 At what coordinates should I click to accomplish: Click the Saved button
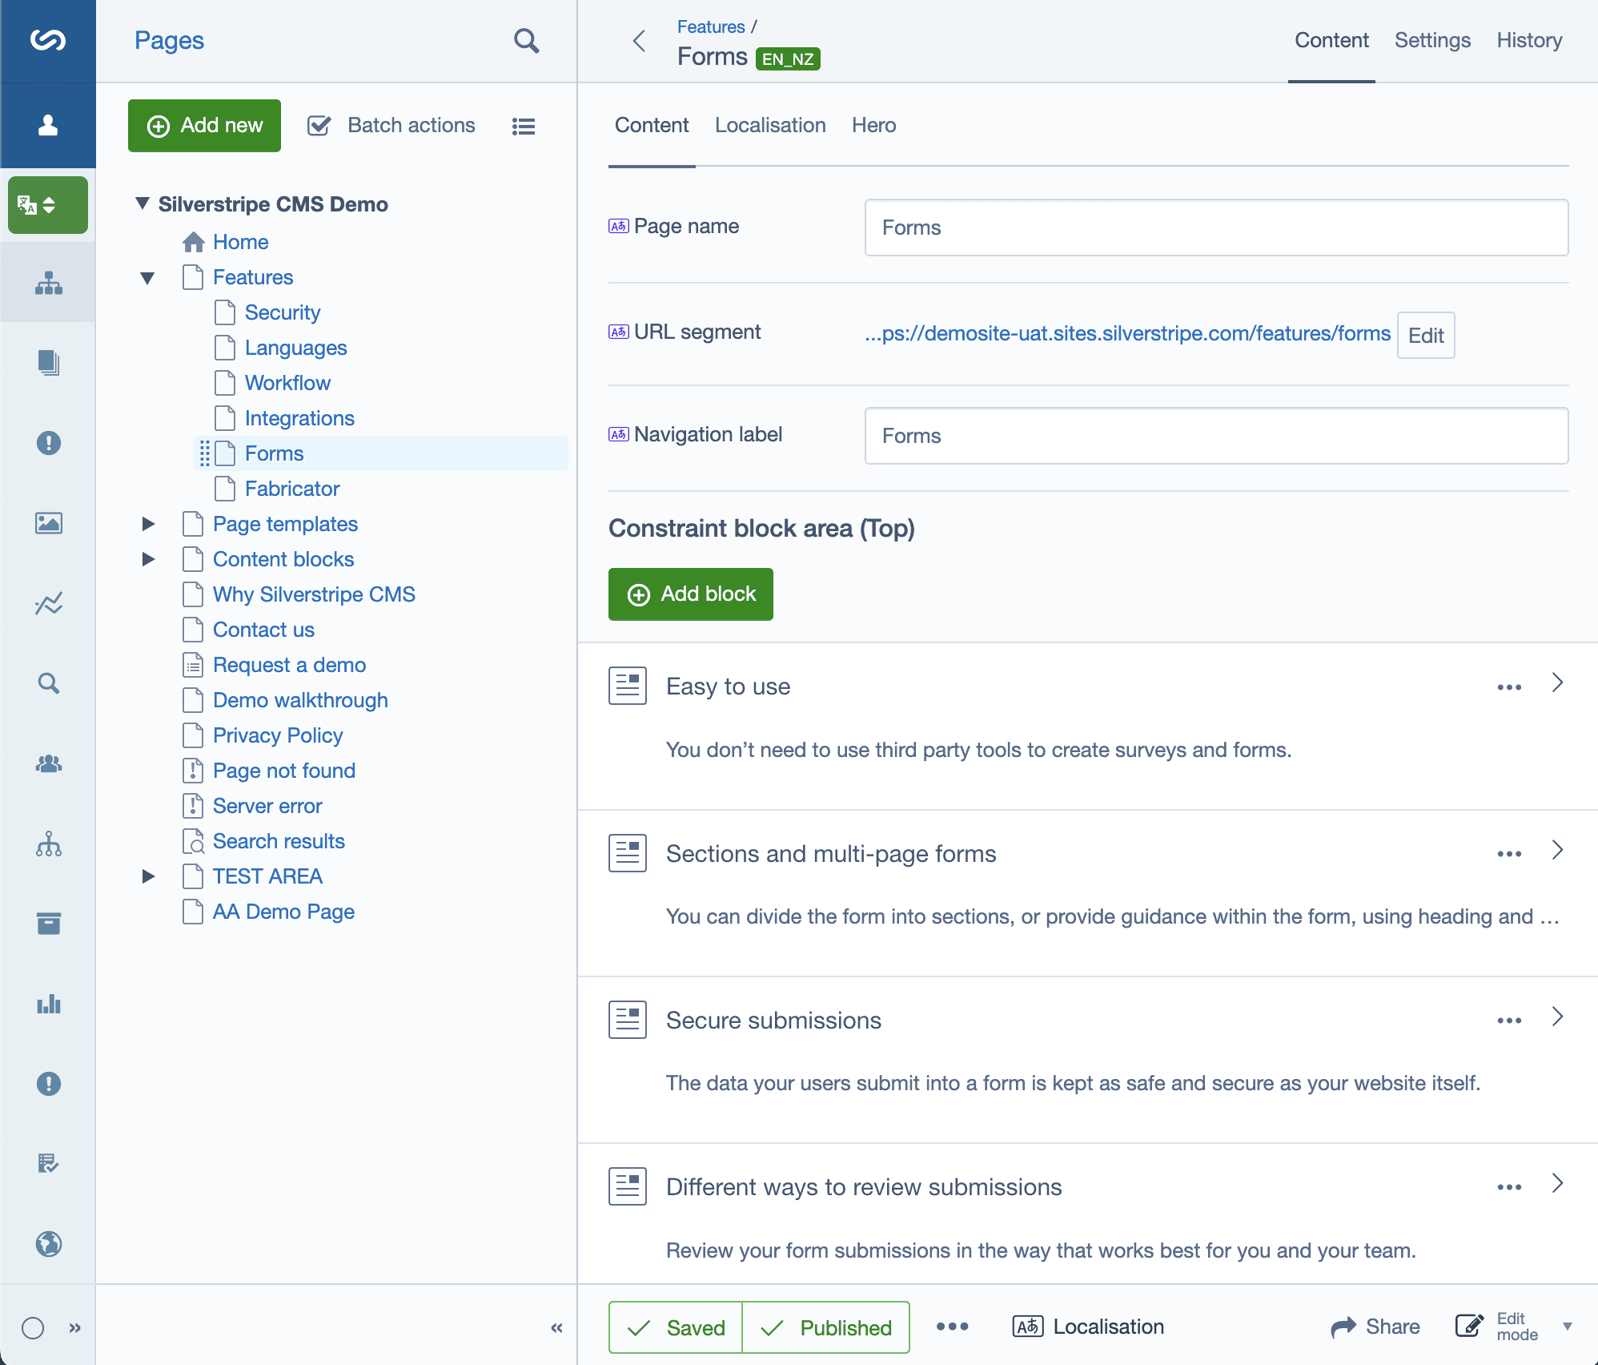[x=676, y=1327]
